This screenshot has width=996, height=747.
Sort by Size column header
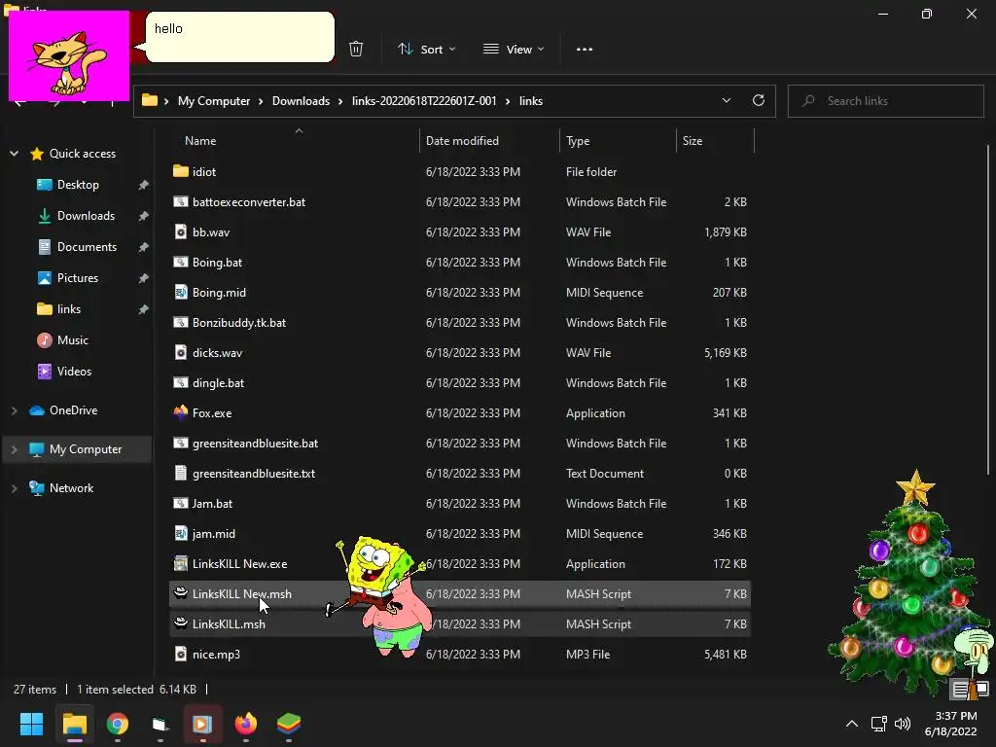click(x=692, y=141)
